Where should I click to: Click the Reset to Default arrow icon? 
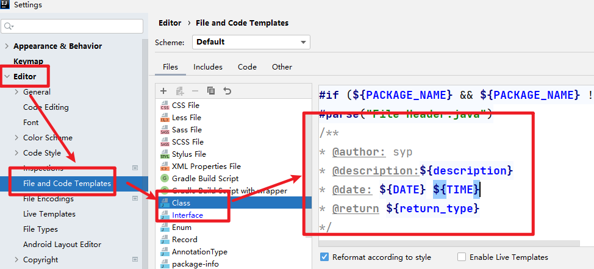[x=227, y=91]
